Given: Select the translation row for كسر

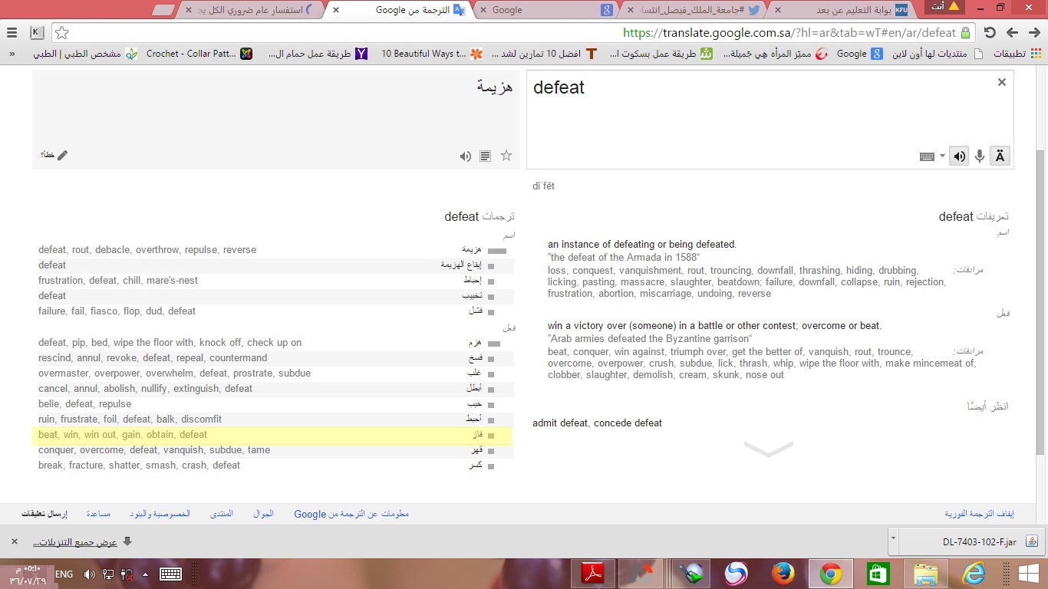Looking at the screenshot, I should point(272,466).
